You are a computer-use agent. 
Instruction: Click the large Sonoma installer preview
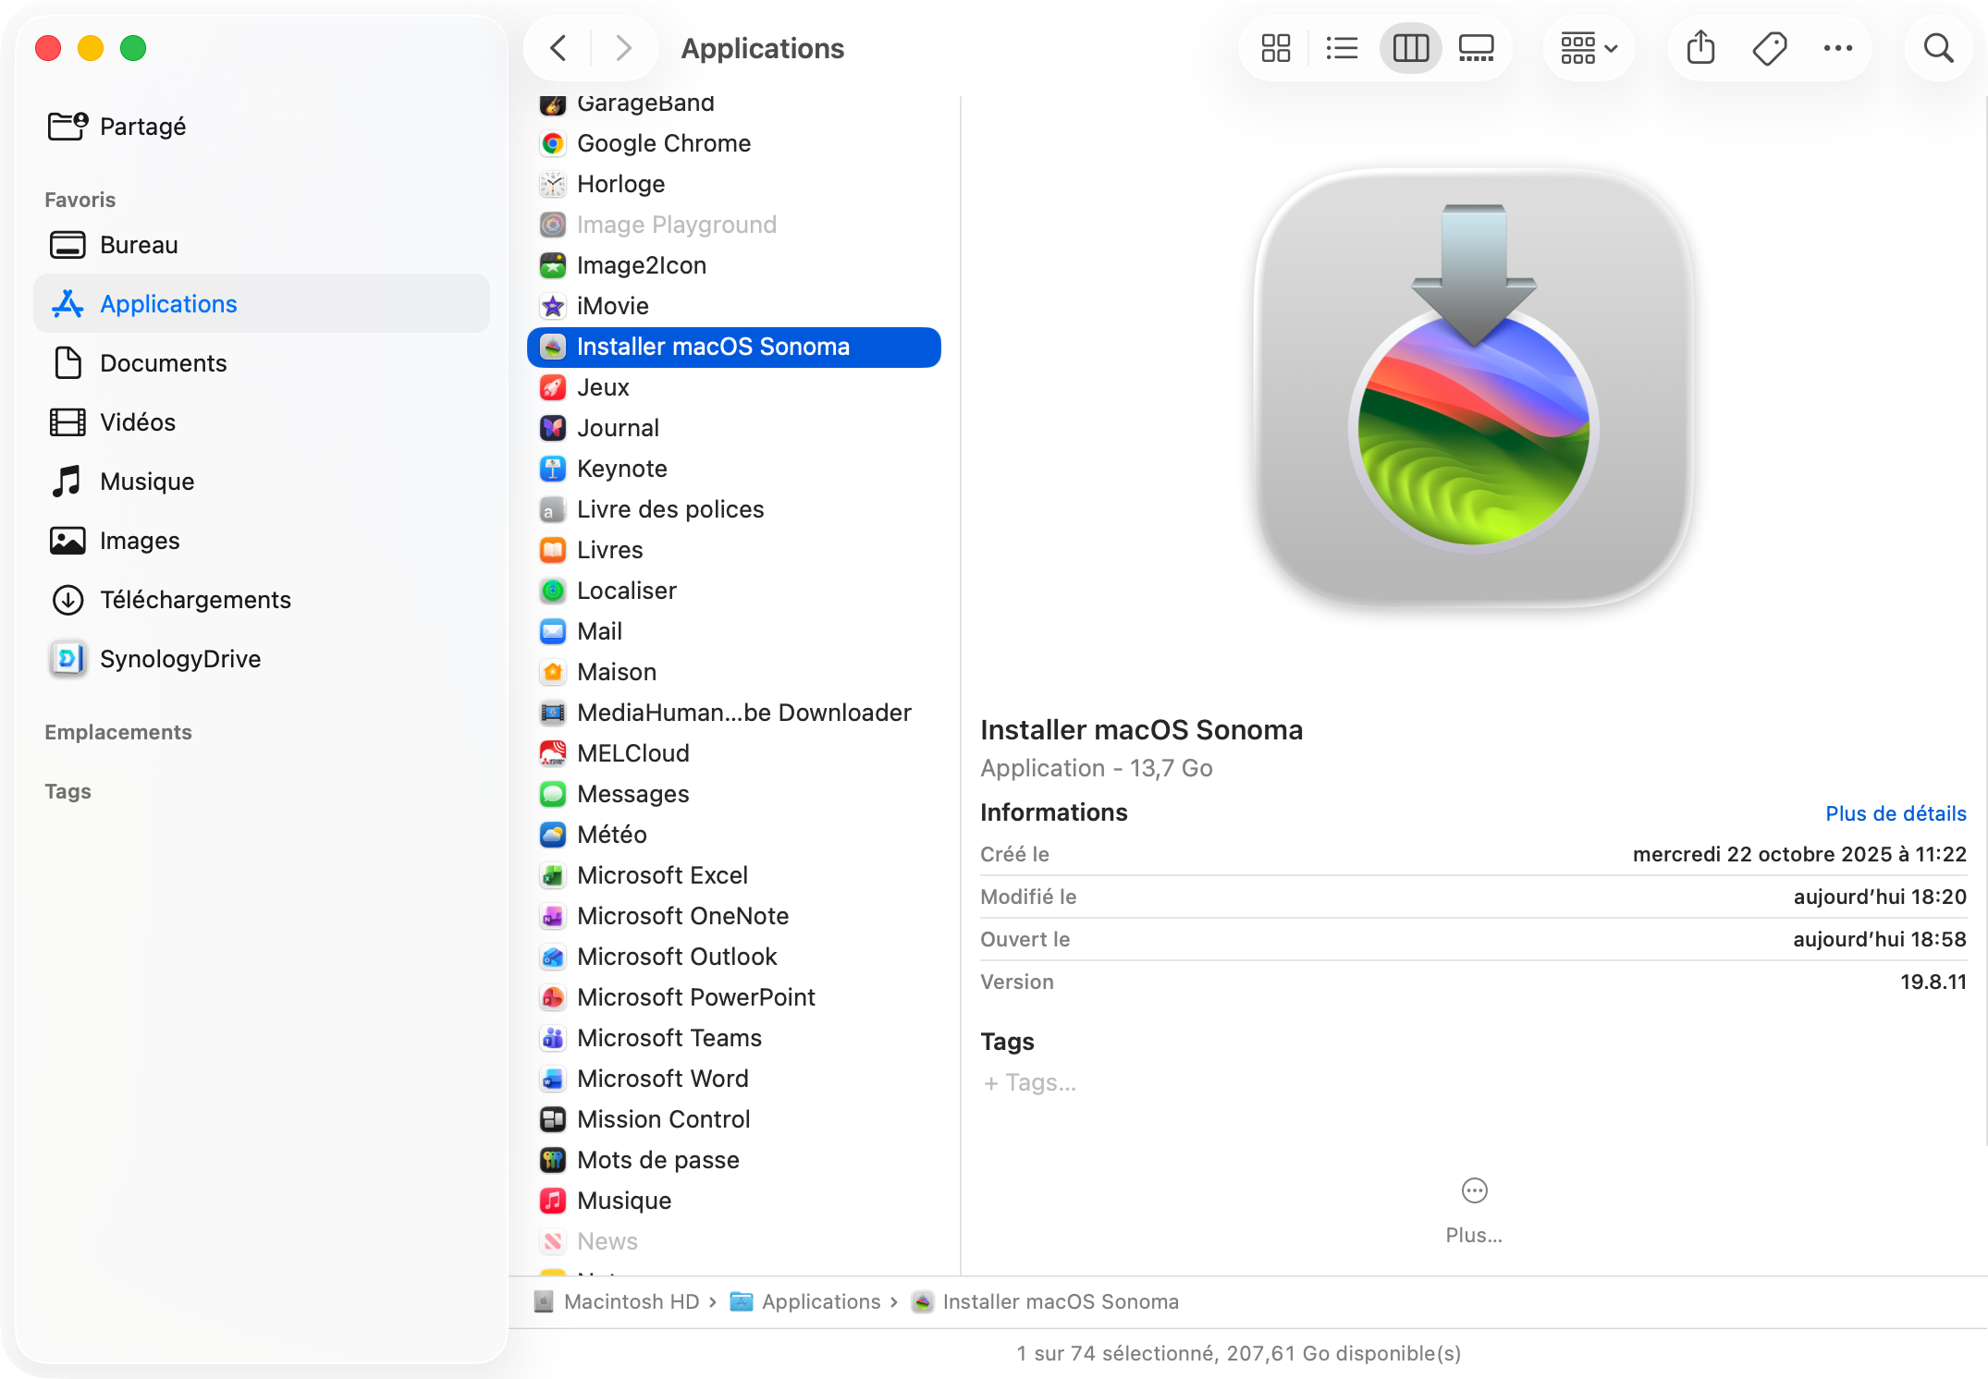click(1474, 388)
